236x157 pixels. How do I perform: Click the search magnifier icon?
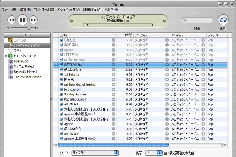click(184, 20)
